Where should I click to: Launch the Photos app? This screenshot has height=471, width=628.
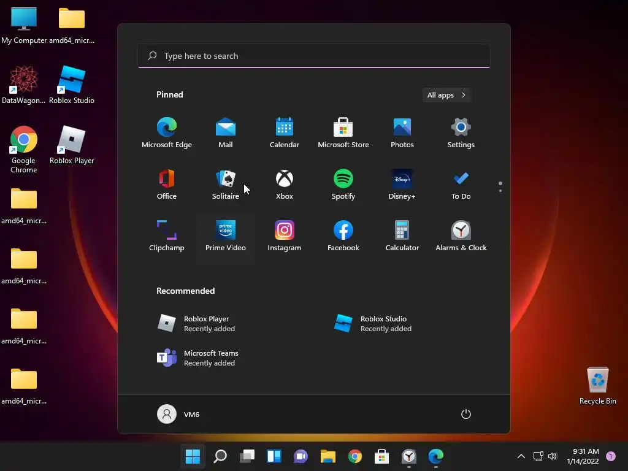(402, 133)
